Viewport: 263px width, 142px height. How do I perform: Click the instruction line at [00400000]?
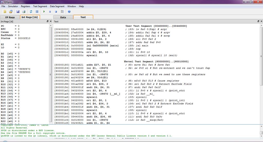[x=111, y=29]
